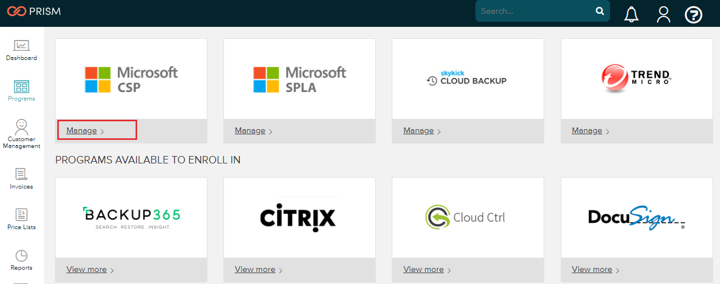Open Manage link for Trend Micro
720x284 pixels.
tap(587, 131)
